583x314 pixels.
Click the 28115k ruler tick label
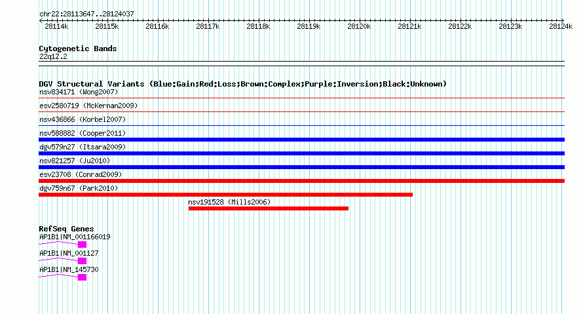click(107, 26)
